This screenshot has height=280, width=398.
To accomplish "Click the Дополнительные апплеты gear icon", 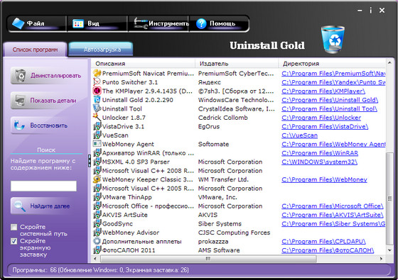I will [x=97, y=241].
